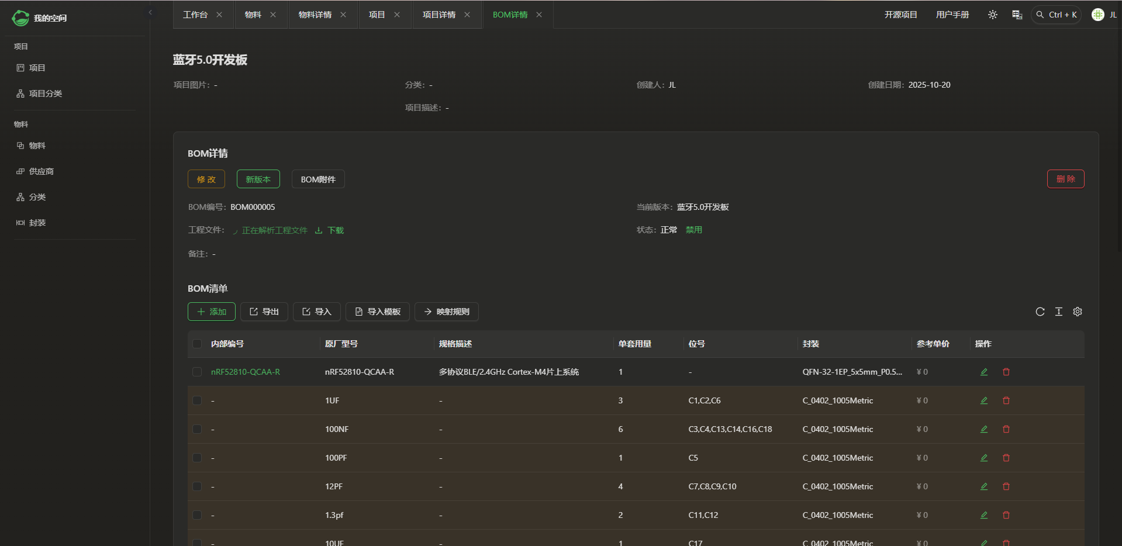Image resolution: width=1122 pixels, height=546 pixels.
Task: Close the 物料详情 tab
Action: point(343,15)
